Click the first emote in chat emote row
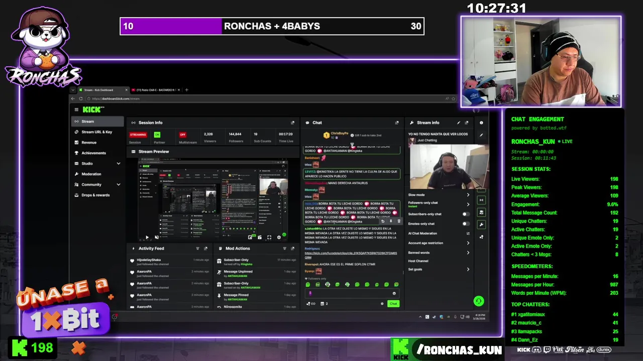Screen dimensions: 643x361 pyautogui.click(x=308, y=285)
